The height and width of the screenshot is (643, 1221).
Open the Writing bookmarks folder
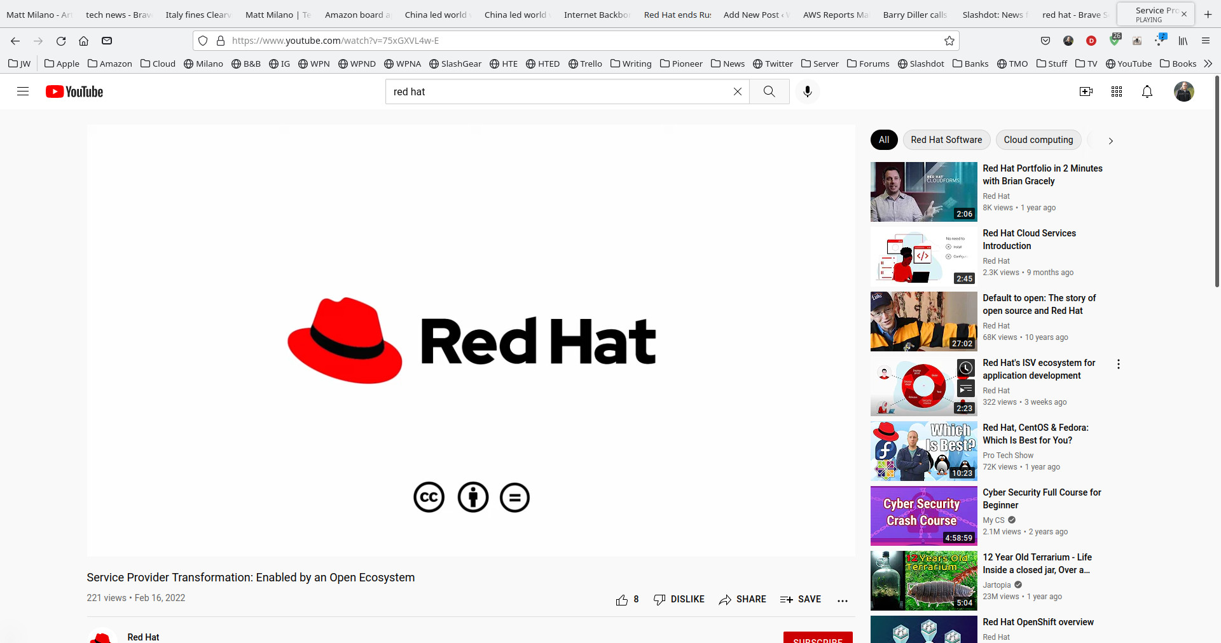631,64
